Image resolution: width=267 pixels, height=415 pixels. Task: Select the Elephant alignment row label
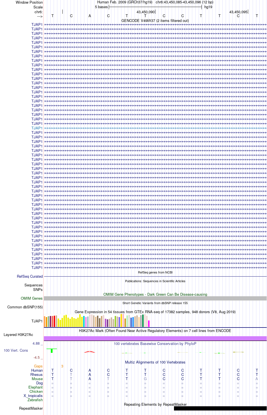click(35, 387)
